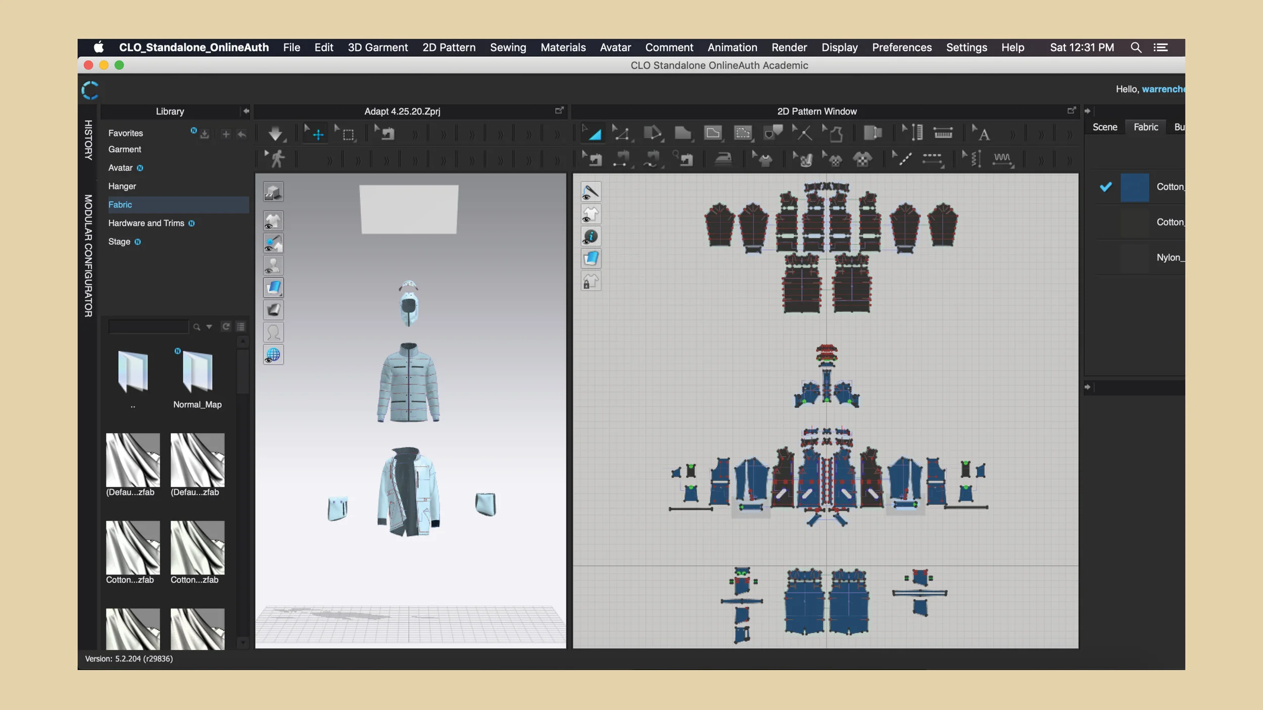
Task: Toggle garment visibility in 3D window
Action: [x=273, y=221]
